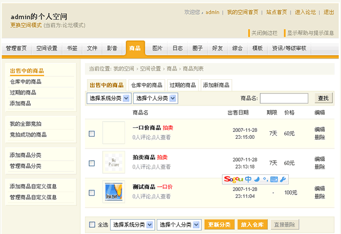Open 我的空间首页 header link

(243, 12)
